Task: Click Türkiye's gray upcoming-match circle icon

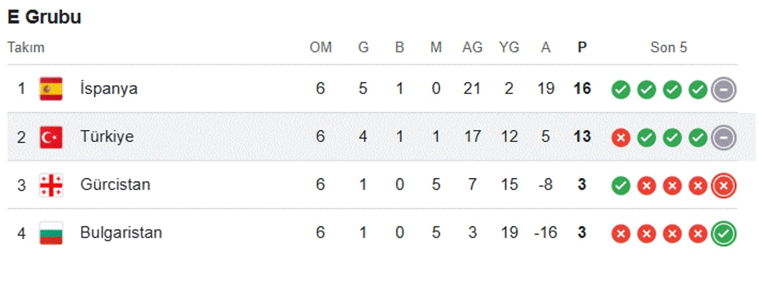Action: tap(723, 138)
